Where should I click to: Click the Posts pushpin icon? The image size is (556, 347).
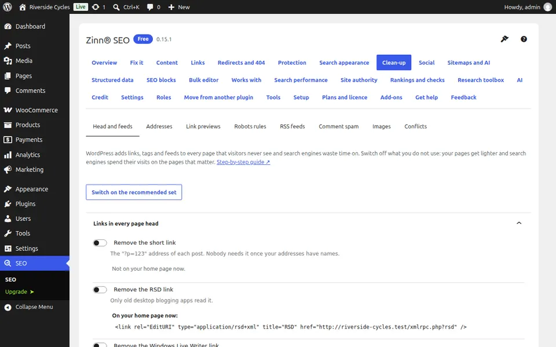pos(8,46)
